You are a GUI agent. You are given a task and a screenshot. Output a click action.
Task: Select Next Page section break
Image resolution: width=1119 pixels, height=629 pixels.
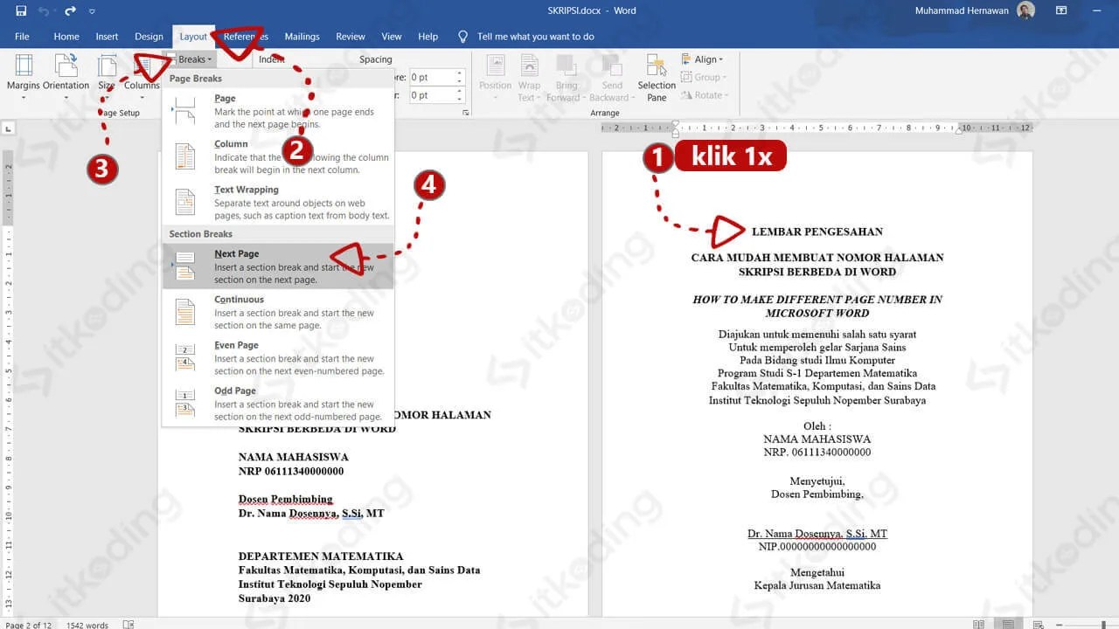point(278,266)
